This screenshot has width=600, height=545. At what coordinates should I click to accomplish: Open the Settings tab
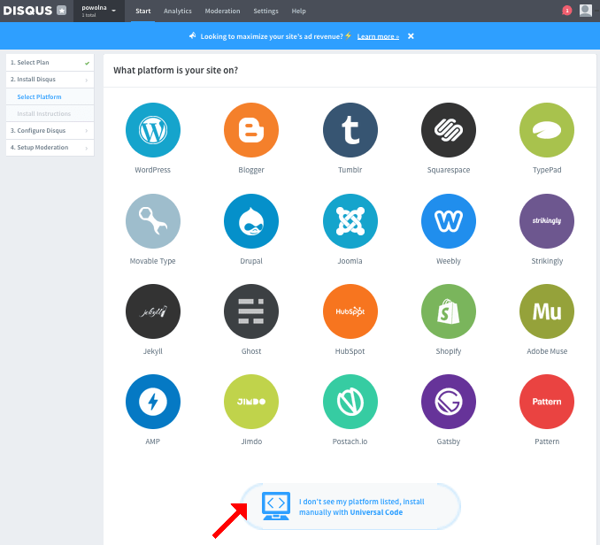coord(265,12)
